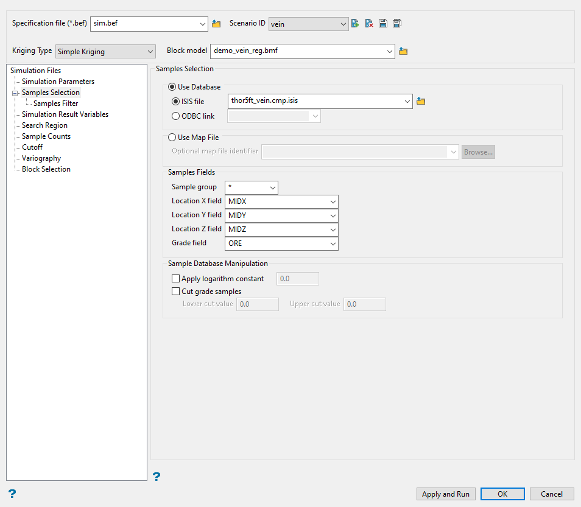Go to Variography in the tree
Viewport: 581px width, 507px height.
coord(41,158)
